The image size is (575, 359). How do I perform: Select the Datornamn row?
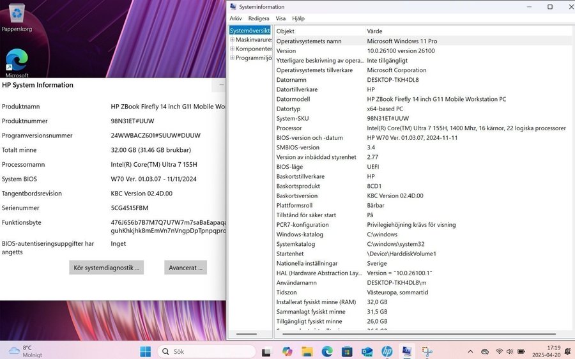click(424, 80)
